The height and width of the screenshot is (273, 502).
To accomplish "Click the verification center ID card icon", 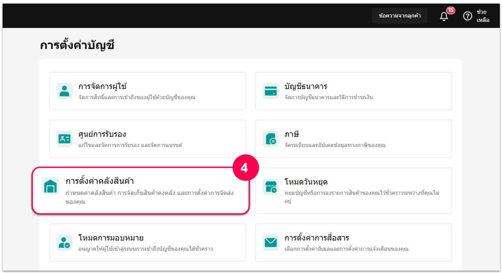I will pyautogui.click(x=64, y=139).
